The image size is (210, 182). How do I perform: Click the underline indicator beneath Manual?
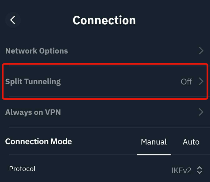pos(154,155)
